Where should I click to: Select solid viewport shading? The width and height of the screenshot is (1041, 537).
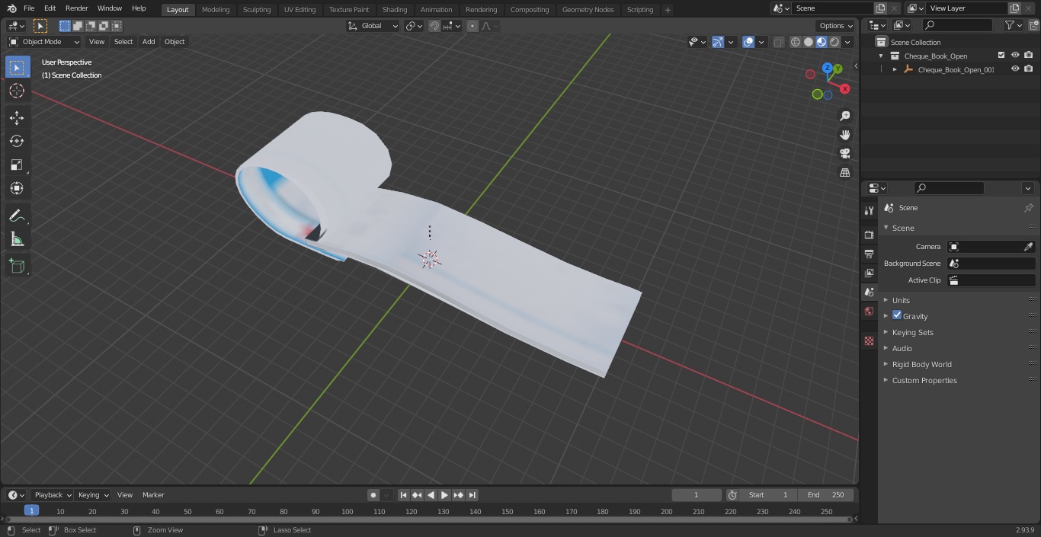point(809,42)
